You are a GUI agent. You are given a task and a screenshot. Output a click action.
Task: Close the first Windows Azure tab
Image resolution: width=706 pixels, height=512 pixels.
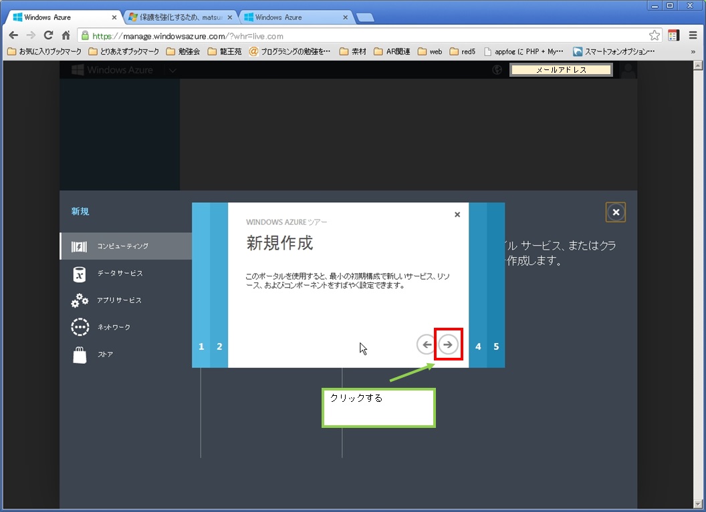pyautogui.click(x=114, y=17)
